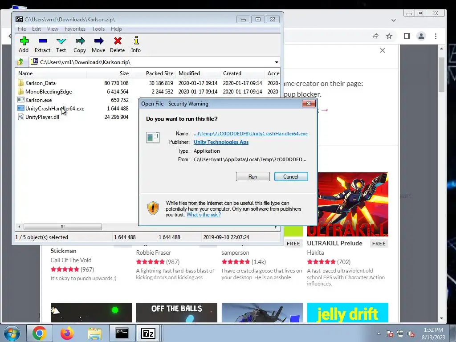Image resolution: width=456 pixels, height=342 pixels.
Task: Select UnityCrashHandler64.exe in the list
Action: click(x=55, y=109)
